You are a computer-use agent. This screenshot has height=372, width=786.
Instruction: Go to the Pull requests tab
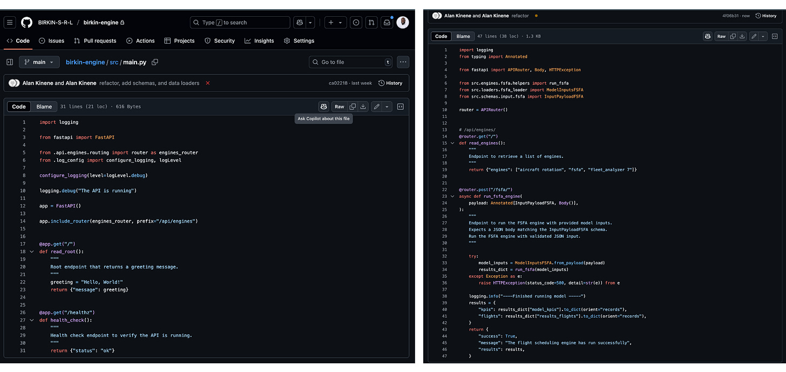(x=95, y=40)
